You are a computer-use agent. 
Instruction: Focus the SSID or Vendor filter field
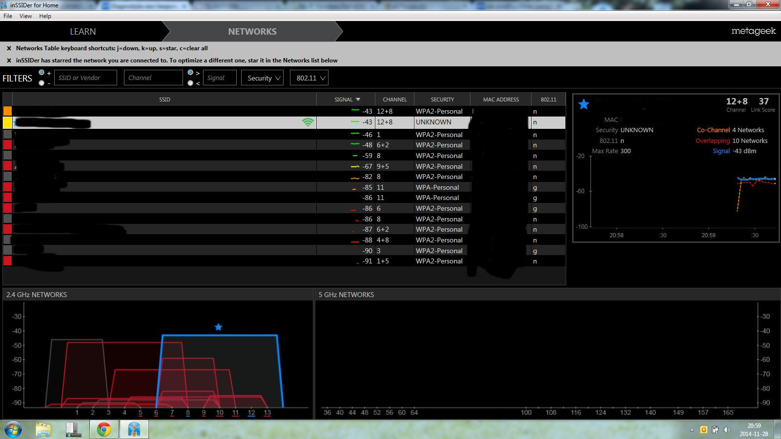pyautogui.click(x=85, y=78)
